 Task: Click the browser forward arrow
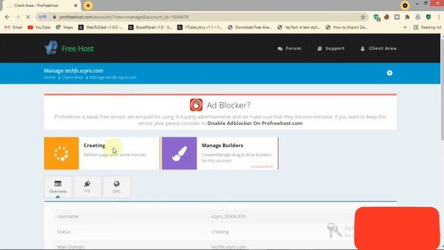pyautogui.click(x=17, y=17)
